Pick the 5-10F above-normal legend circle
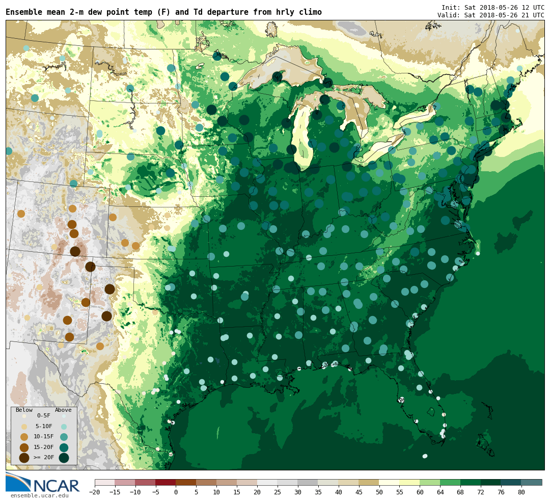550x502 pixels. coord(64,427)
